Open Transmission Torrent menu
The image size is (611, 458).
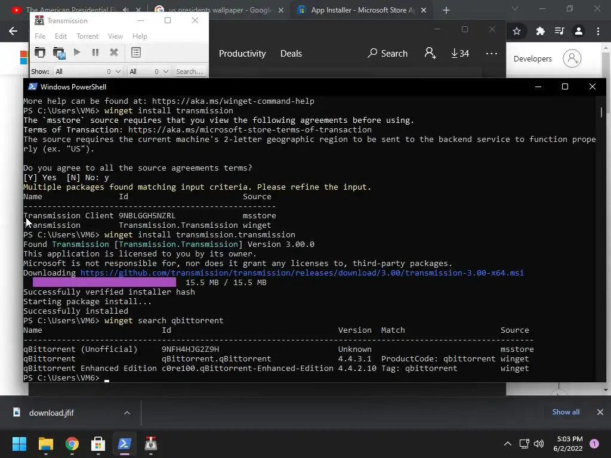pos(87,36)
